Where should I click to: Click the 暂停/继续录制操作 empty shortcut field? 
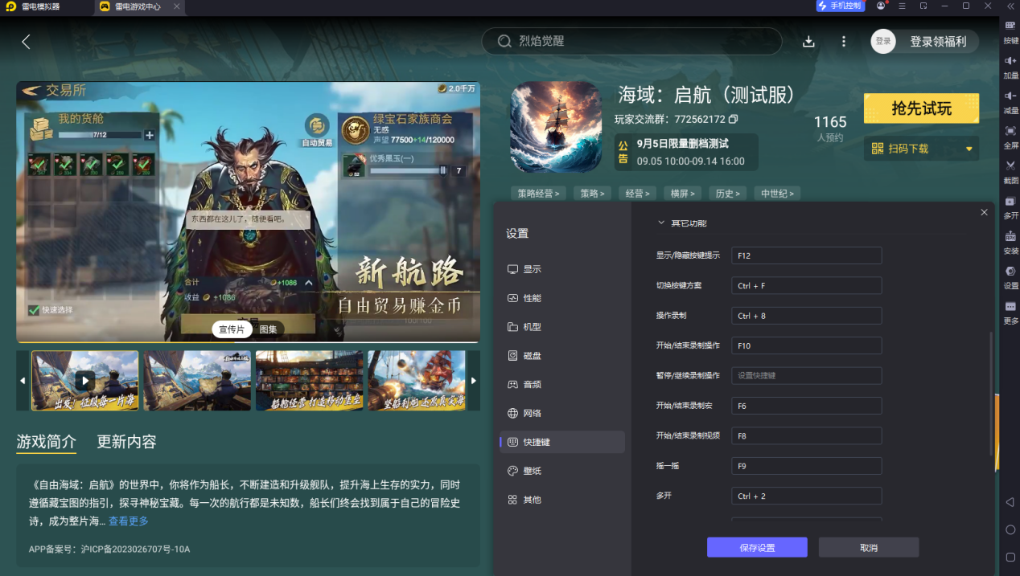click(x=807, y=375)
